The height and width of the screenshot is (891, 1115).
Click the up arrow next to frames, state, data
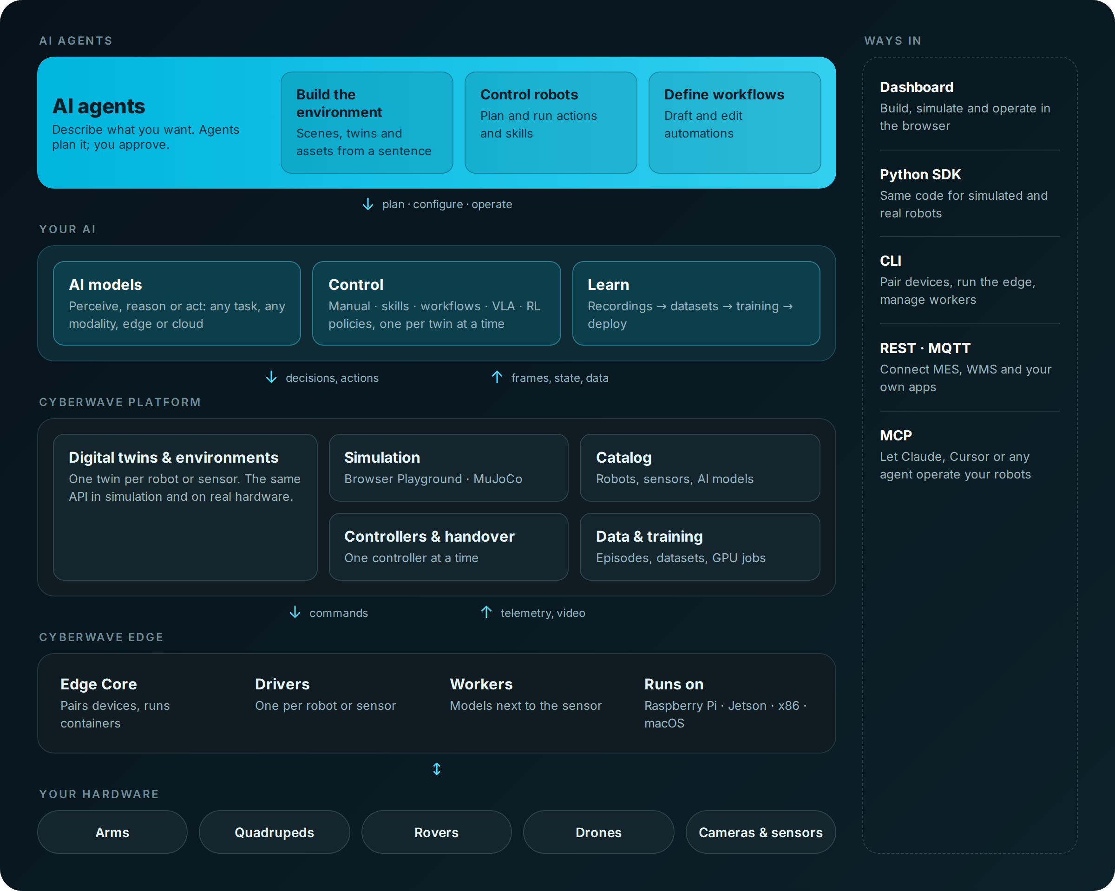[x=497, y=378]
